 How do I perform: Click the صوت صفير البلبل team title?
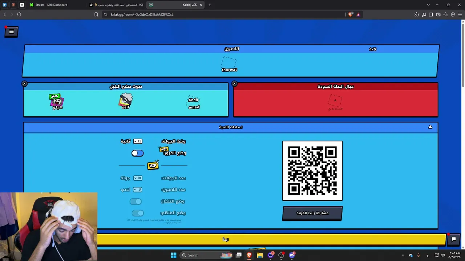(126, 86)
